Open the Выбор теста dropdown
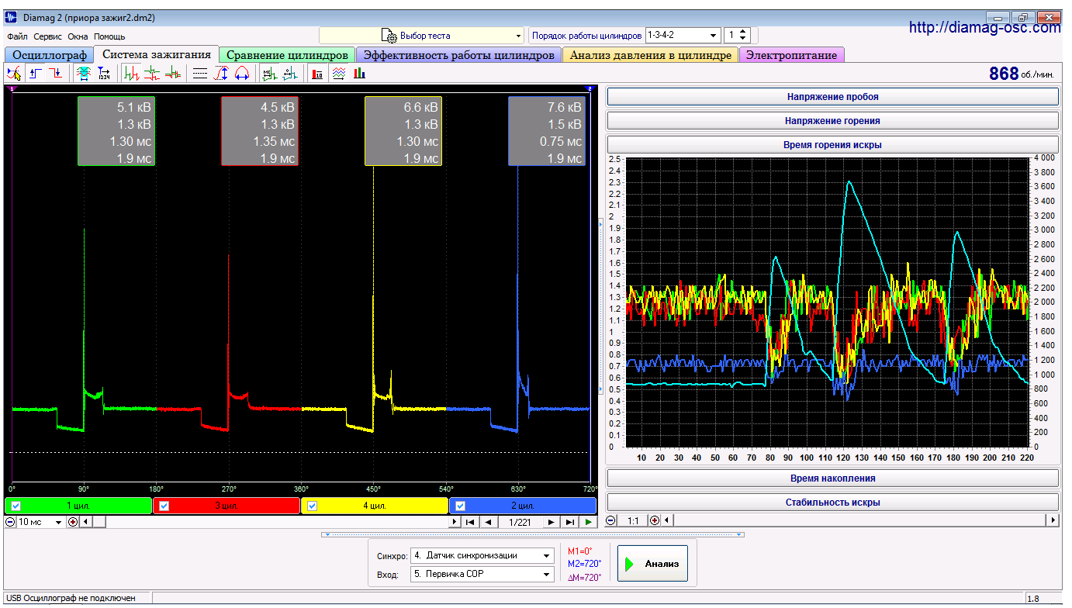Viewport: 1072px width, 608px height. click(422, 36)
